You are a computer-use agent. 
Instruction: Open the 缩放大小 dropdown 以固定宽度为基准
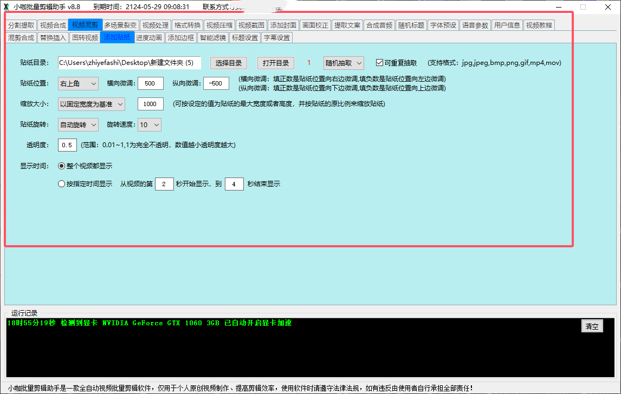[x=91, y=104]
